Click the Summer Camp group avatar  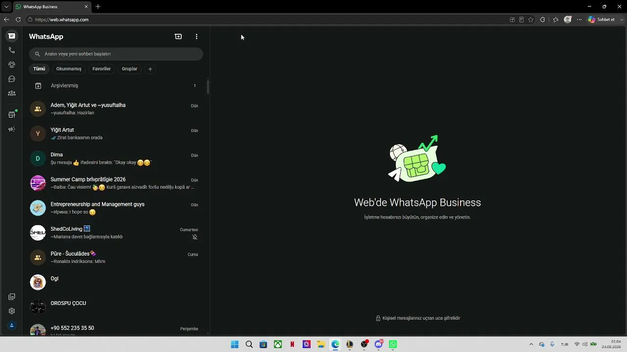coord(38,183)
